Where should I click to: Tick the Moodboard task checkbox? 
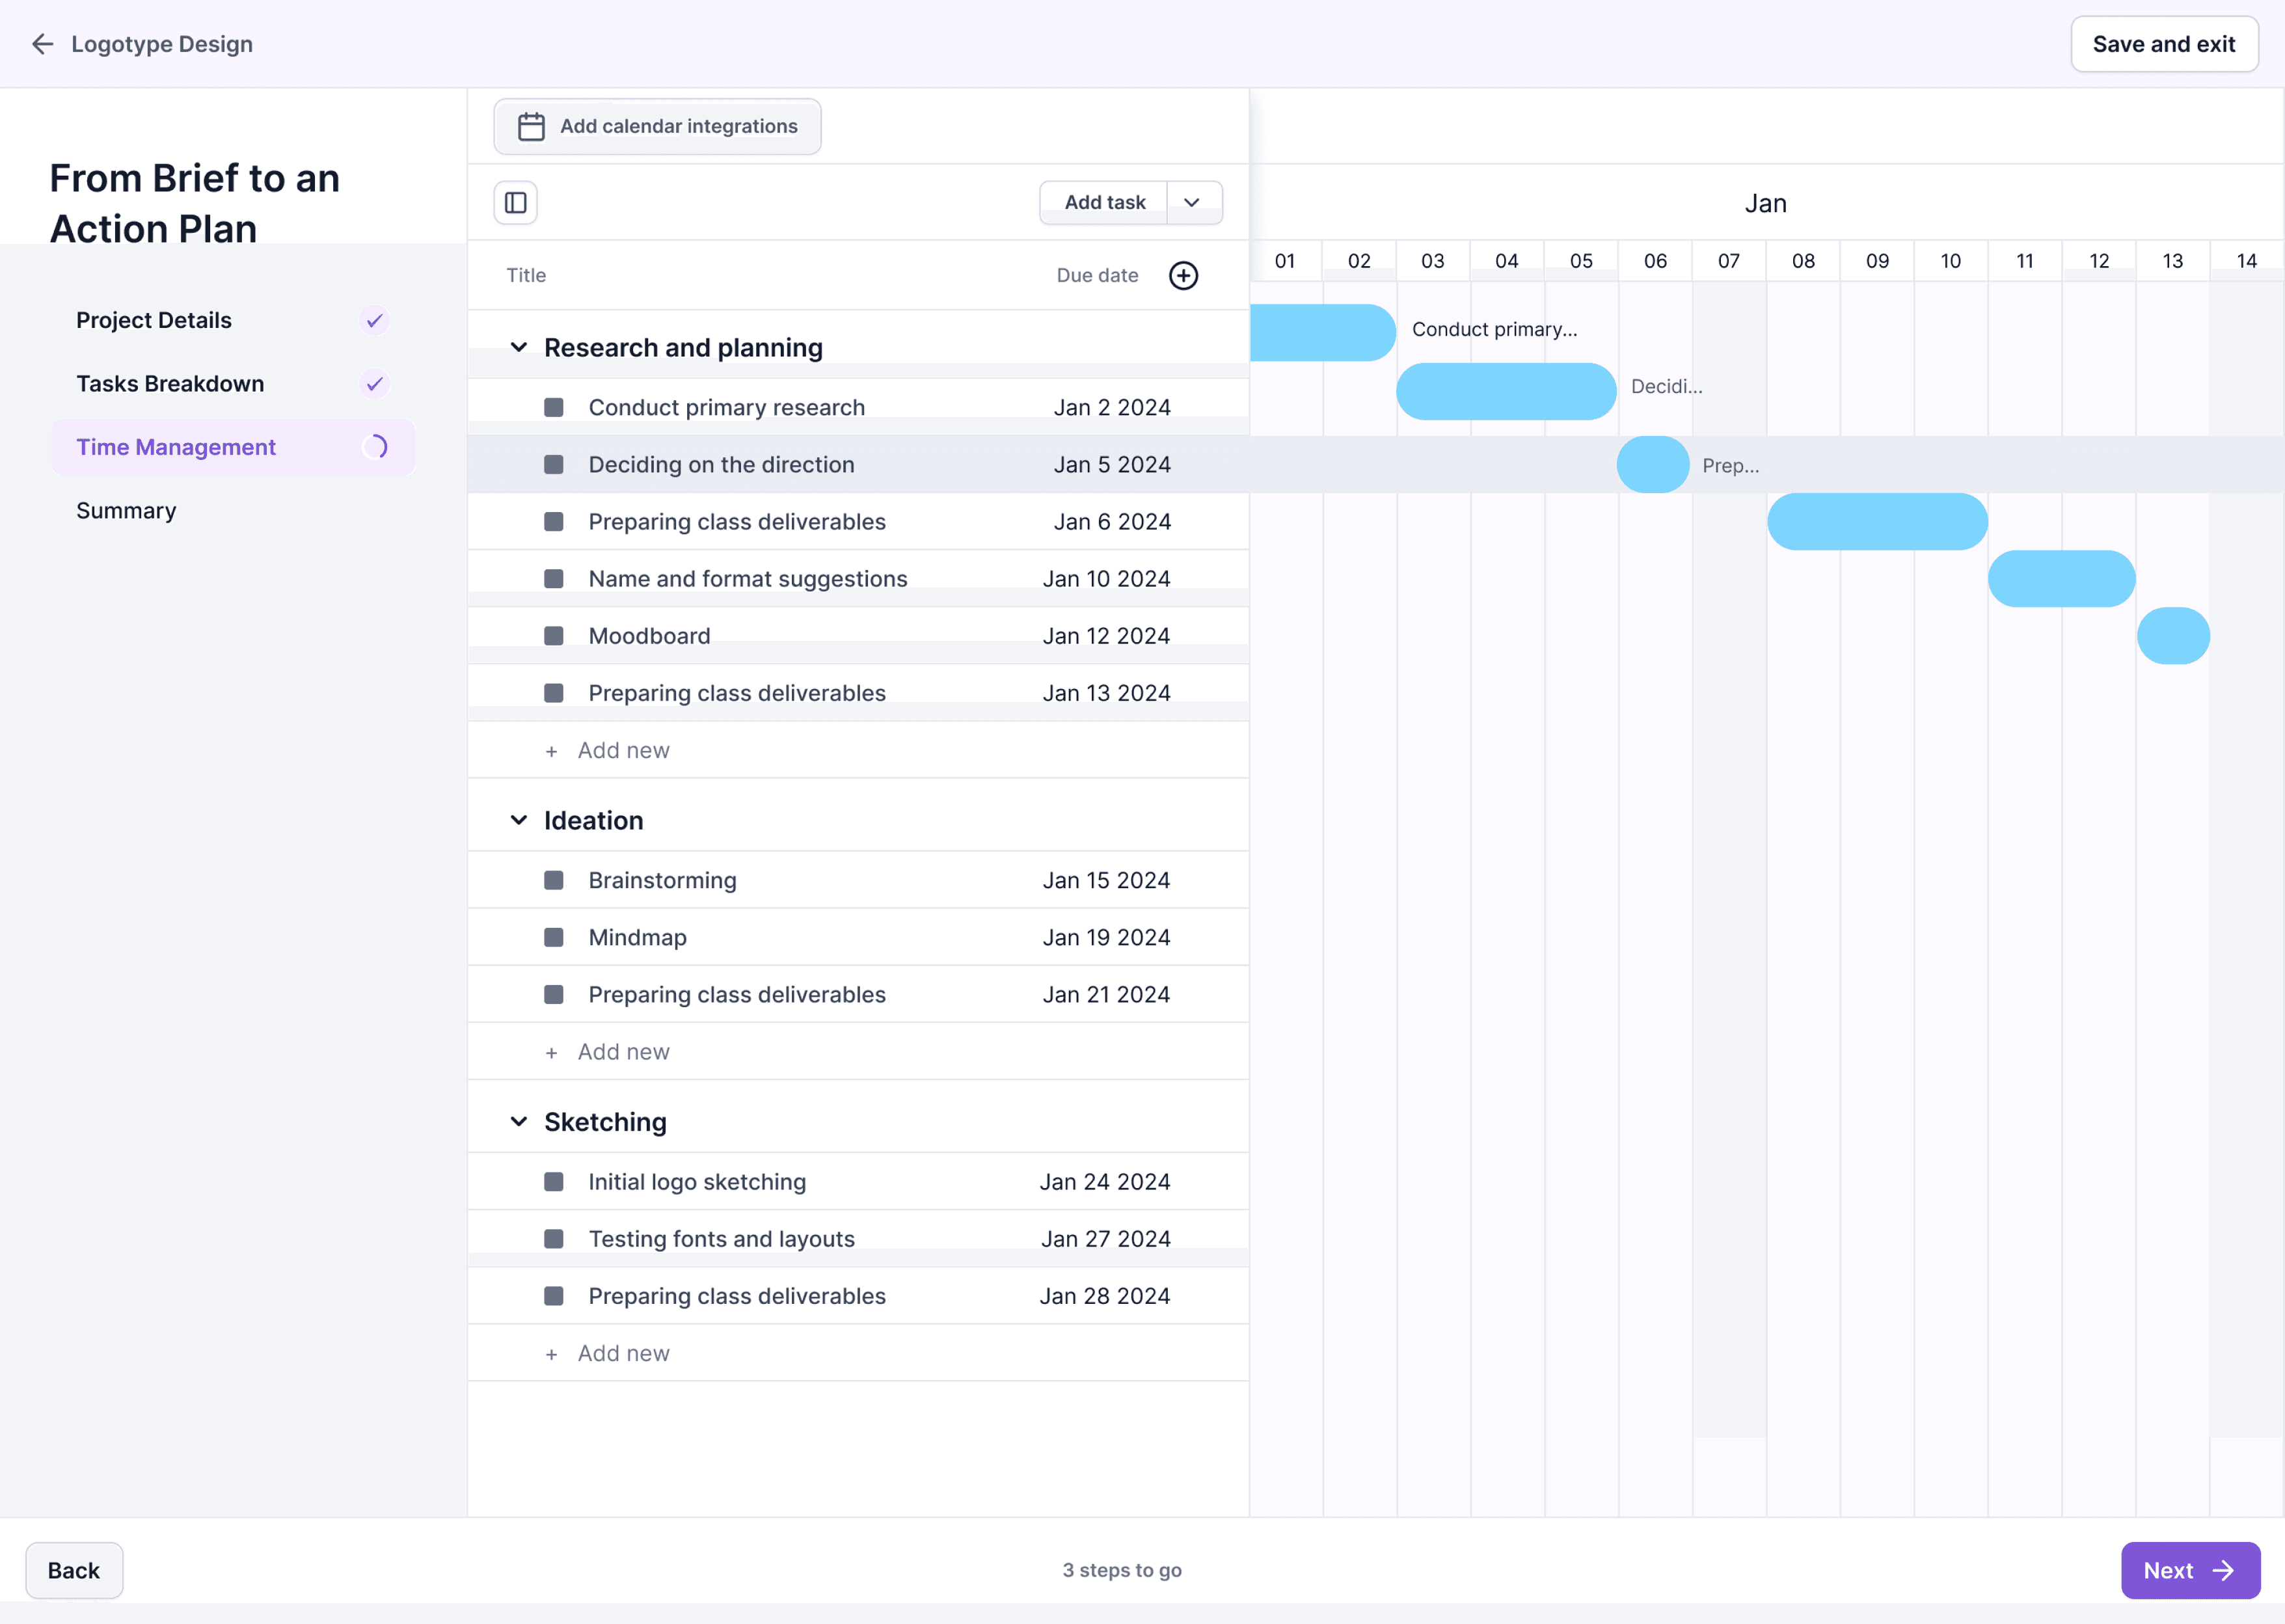coord(554,636)
